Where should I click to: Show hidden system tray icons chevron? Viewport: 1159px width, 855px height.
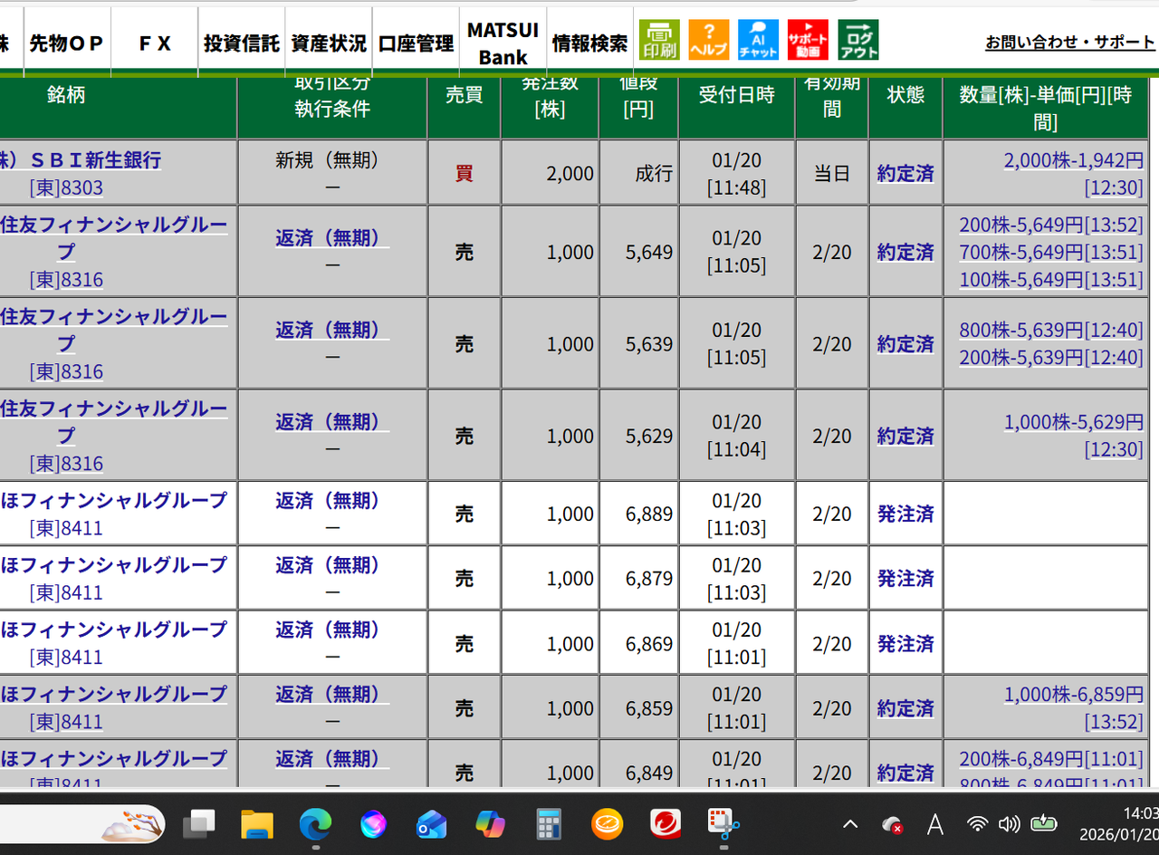coord(850,824)
